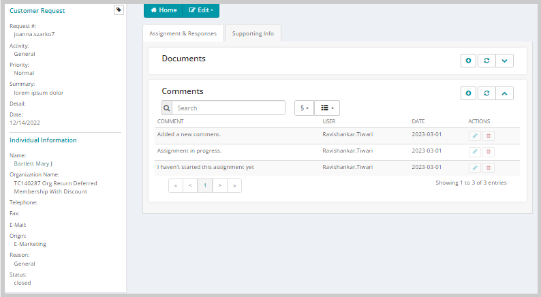Expand the Documents panel chevron
The height and width of the screenshot is (297, 541).
pos(504,61)
